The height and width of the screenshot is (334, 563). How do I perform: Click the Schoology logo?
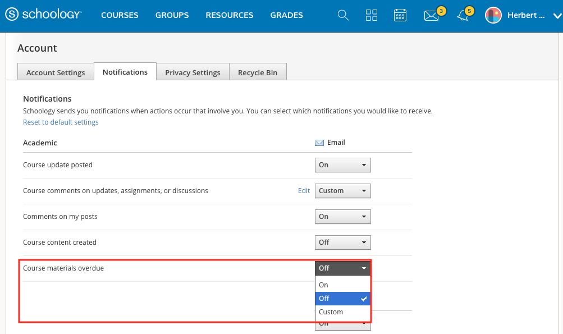coord(43,15)
